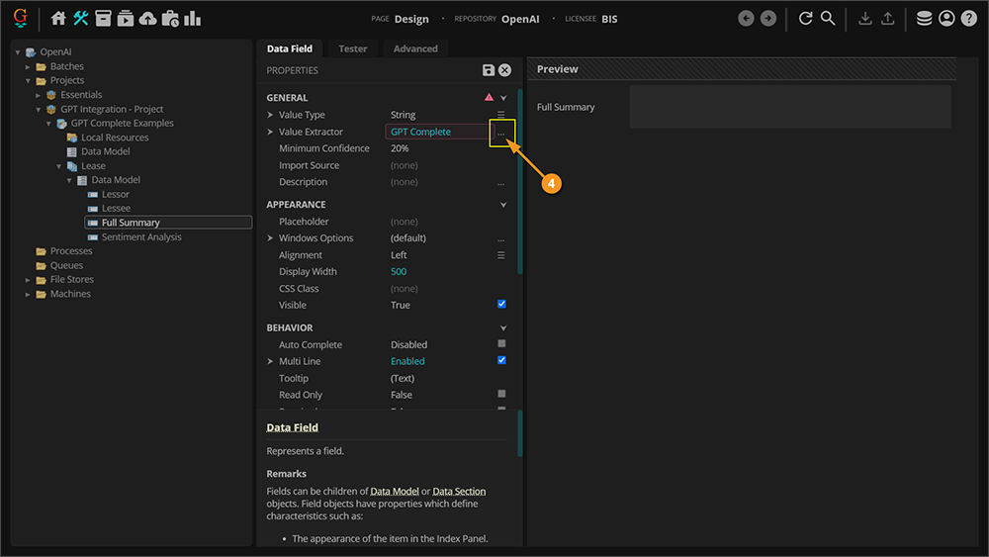Switch to the Advanced tab
989x557 pixels.
(x=415, y=48)
